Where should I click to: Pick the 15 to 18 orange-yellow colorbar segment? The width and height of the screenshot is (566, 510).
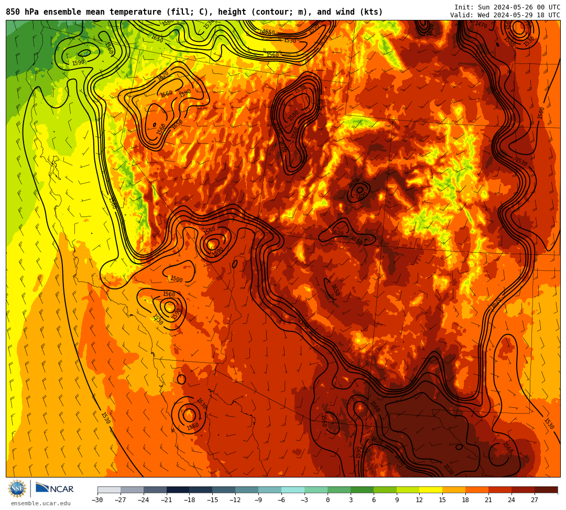click(454, 490)
